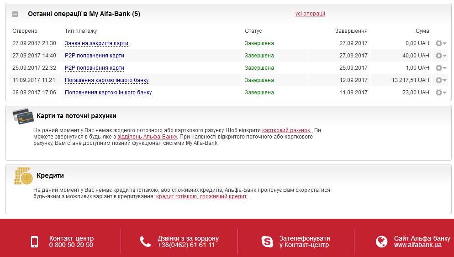Open gear menu for the 13 217,51 UAH operation
This screenshot has width=454, height=257.
click(x=441, y=80)
